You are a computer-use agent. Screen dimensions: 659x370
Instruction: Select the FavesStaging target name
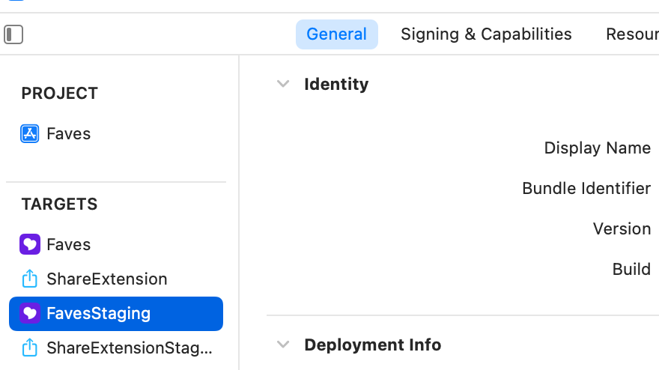[x=98, y=314]
